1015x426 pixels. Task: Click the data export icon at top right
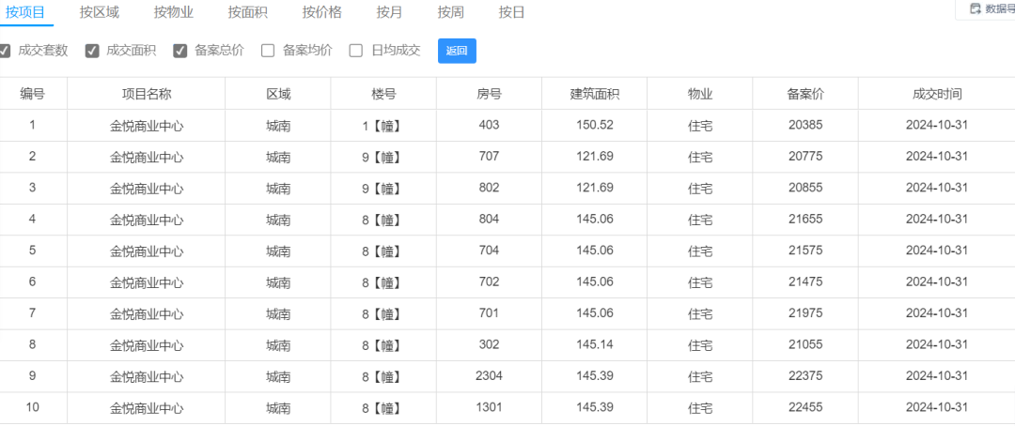976,8
